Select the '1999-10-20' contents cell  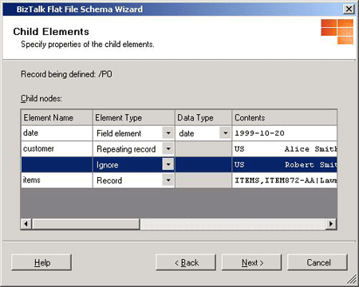coord(284,133)
